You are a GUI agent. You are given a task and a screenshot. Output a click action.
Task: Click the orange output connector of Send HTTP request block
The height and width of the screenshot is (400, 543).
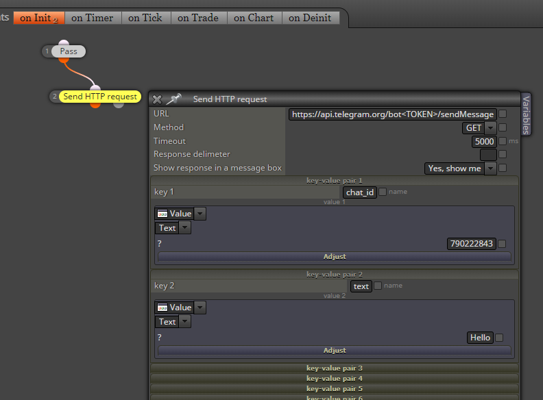pyautogui.click(x=95, y=105)
